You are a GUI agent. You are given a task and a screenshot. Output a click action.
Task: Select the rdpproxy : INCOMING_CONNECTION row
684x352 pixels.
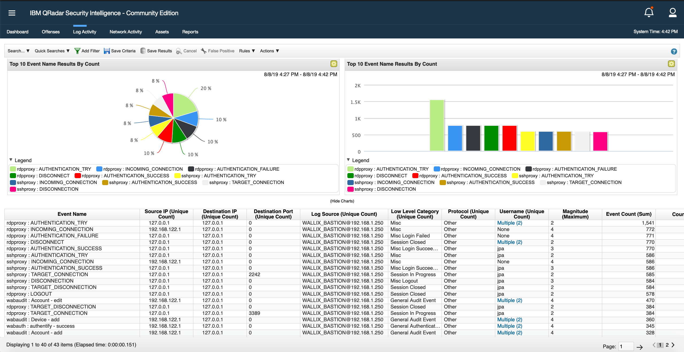pos(344,229)
